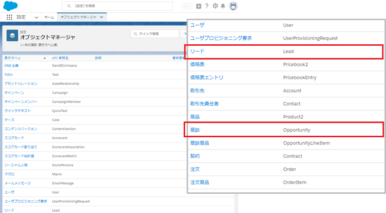Viewport: 386px width, 213px height.
Task: Switch to the ホーム tab
Action: pyautogui.click(x=49, y=17)
